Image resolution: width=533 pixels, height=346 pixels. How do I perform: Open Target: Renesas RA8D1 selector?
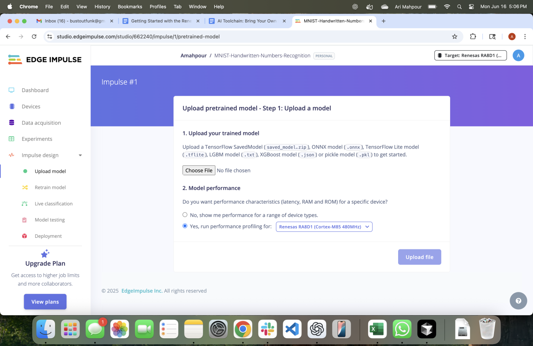tap(470, 55)
